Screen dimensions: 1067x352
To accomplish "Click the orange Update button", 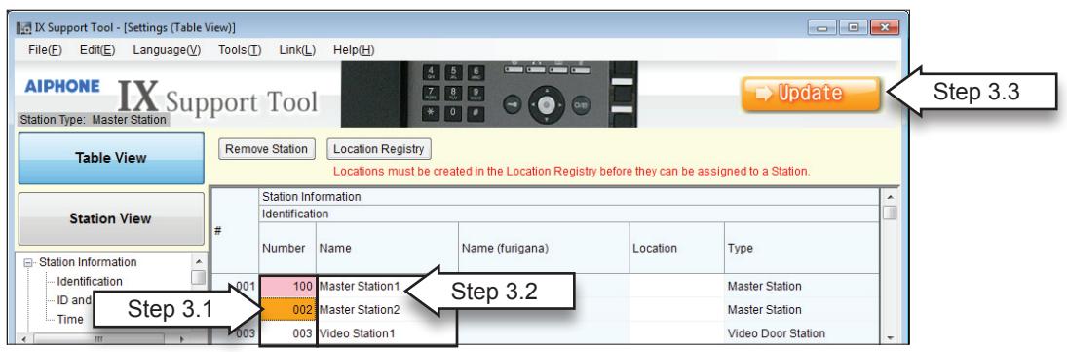I will click(811, 94).
